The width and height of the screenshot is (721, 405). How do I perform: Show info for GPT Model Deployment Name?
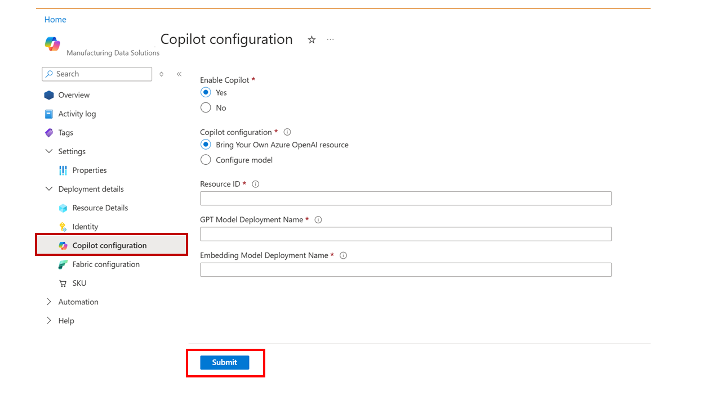click(x=318, y=220)
